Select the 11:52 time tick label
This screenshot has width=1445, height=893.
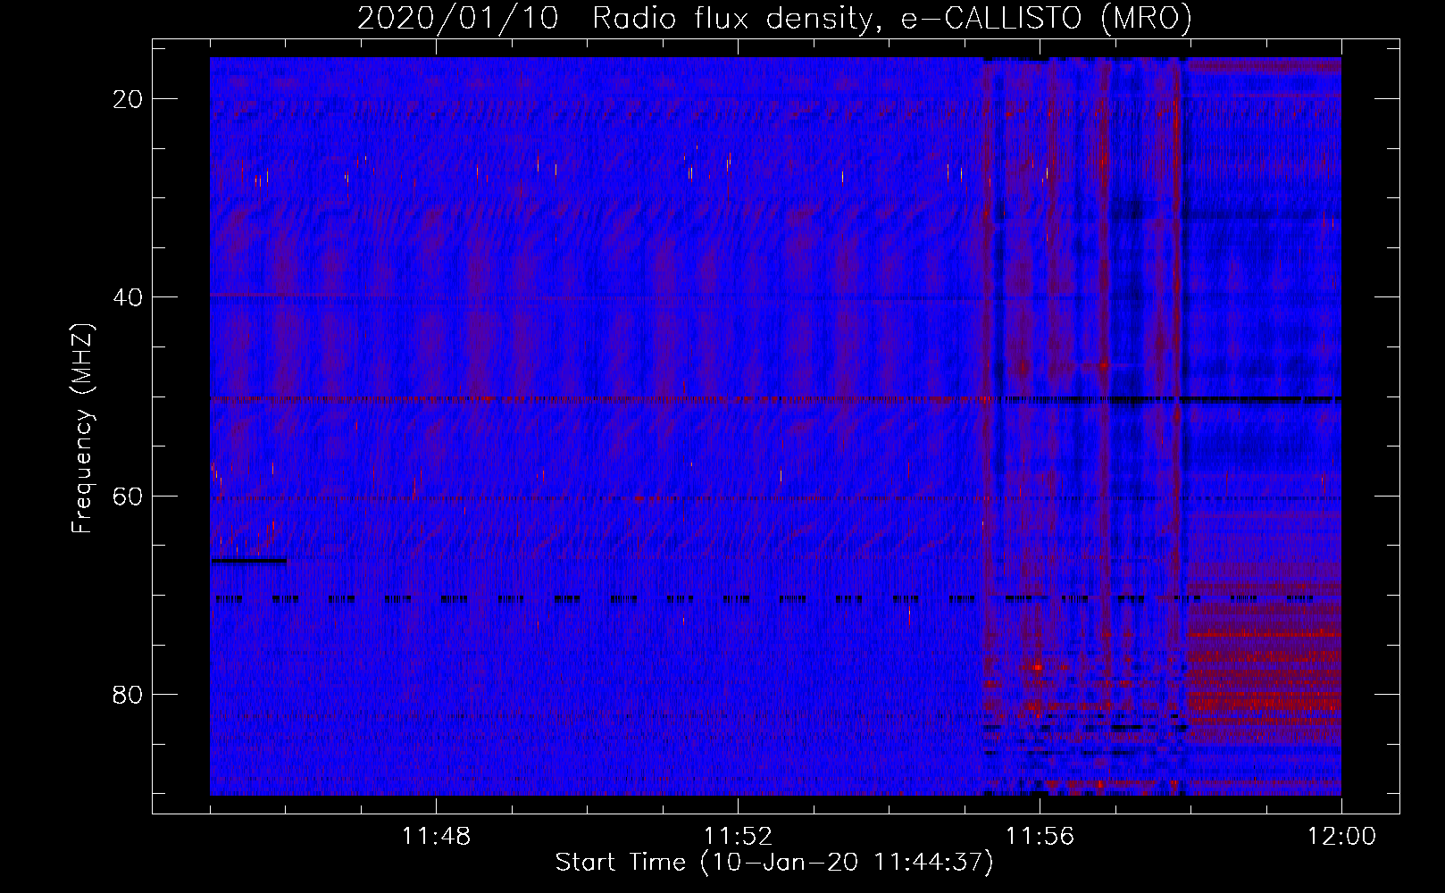click(x=738, y=837)
